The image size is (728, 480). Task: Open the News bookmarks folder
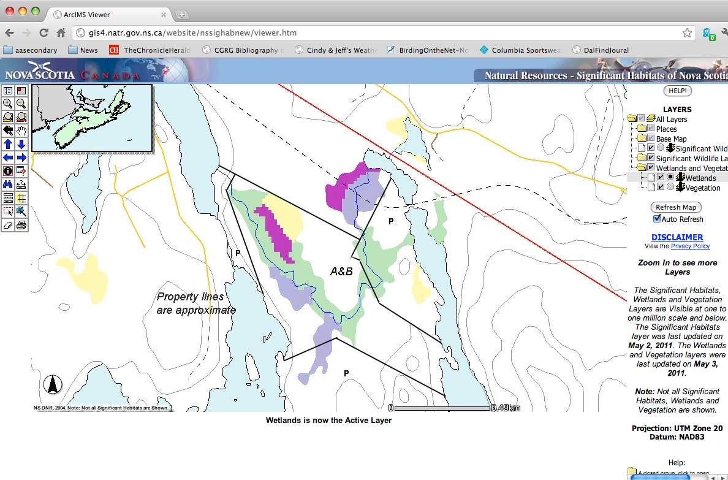coord(83,50)
